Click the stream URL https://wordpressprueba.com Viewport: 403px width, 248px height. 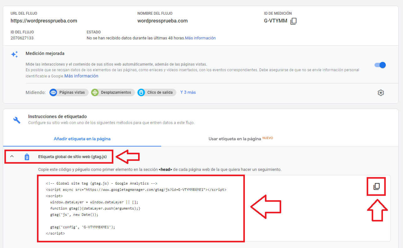click(x=44, y=21)
